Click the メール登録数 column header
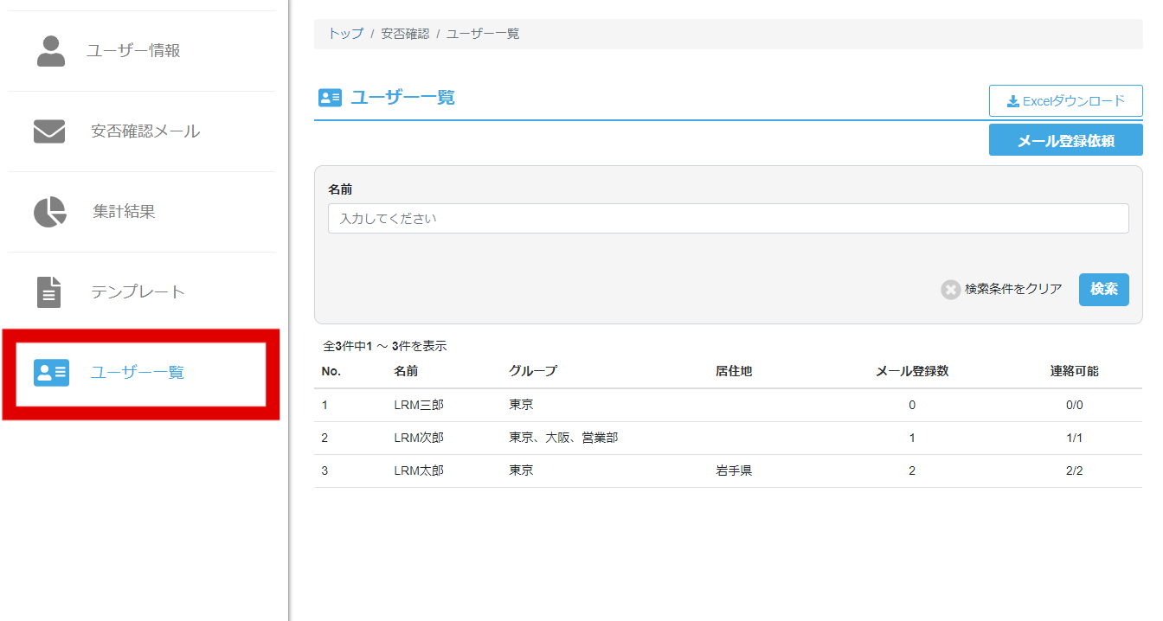Image resolution: width=1163 pixels, height=621 pixels. point(912,371)
